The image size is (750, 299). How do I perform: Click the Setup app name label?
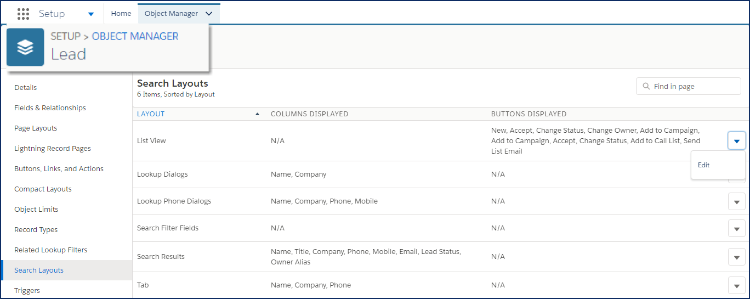52,14
